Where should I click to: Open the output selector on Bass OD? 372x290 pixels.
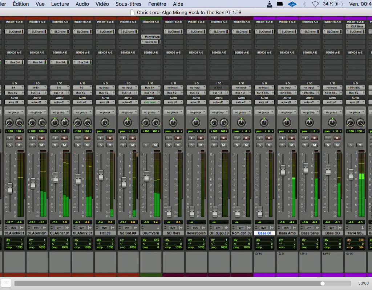pyautogui.click(x=332, y=93)
